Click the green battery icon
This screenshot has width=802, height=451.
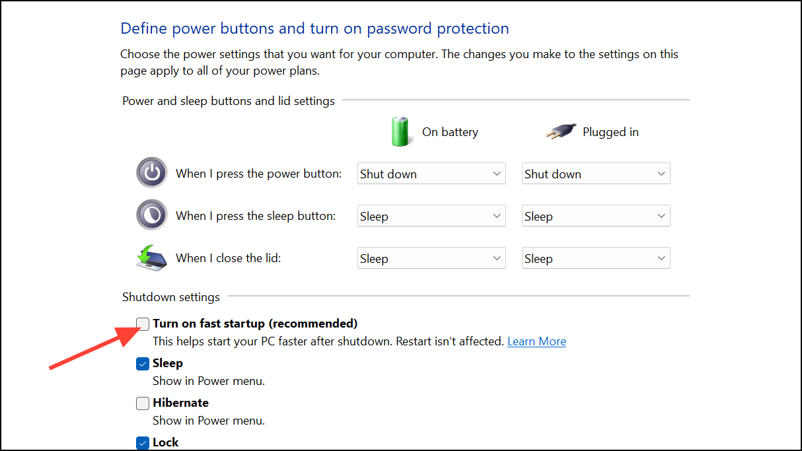pos(400,131)
